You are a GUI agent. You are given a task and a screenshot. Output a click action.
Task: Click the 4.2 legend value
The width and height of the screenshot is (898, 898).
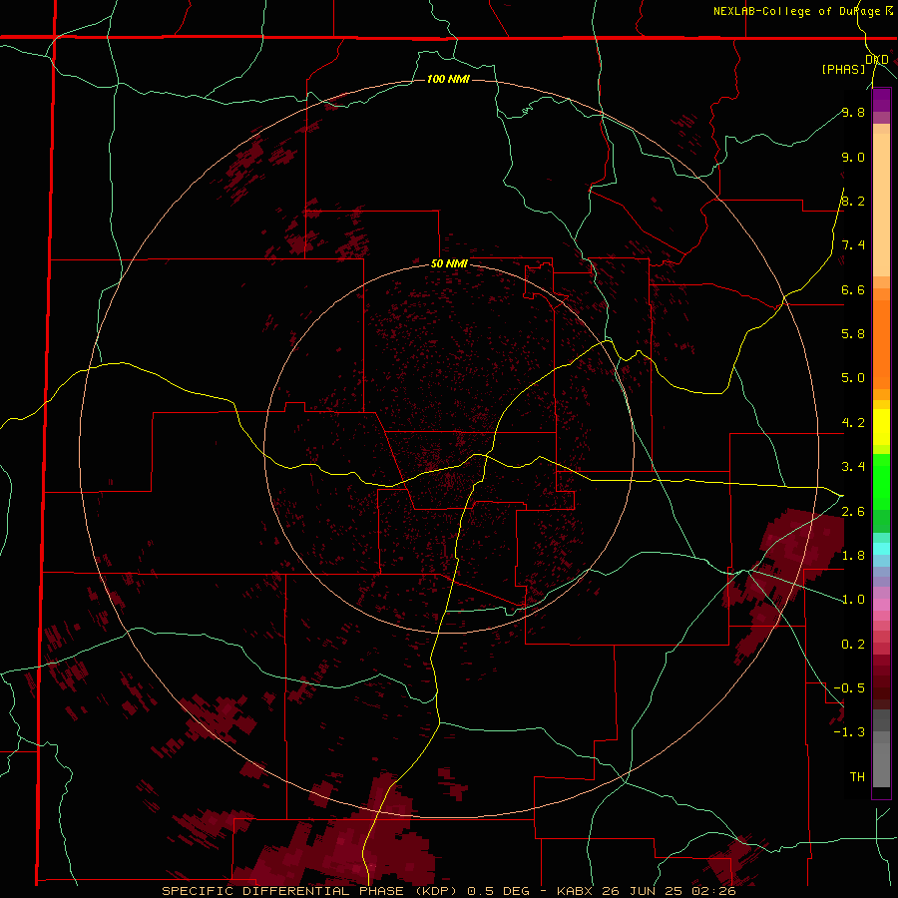click(x=853, y=423)
